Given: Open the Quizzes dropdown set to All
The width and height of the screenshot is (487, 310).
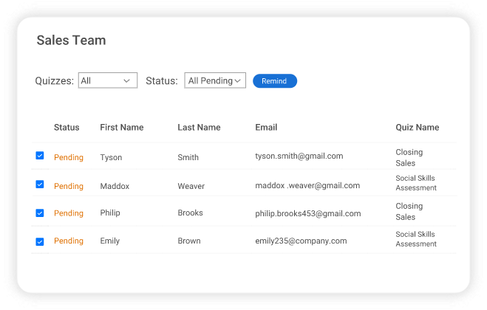Looking at the screenshot, I should point(107,80).
